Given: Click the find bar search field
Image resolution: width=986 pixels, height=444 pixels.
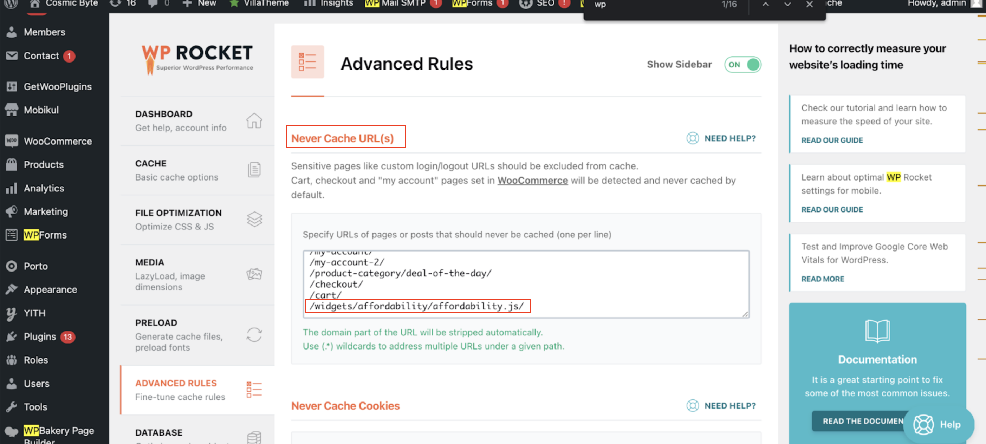Looking at the screenshot, I should point(651,5).
